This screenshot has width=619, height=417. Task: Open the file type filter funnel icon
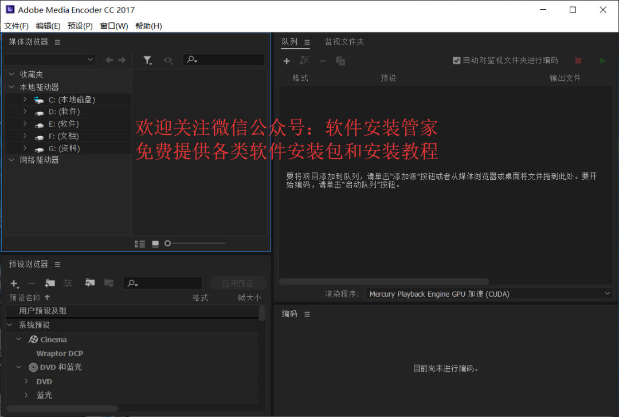[147, 60]
